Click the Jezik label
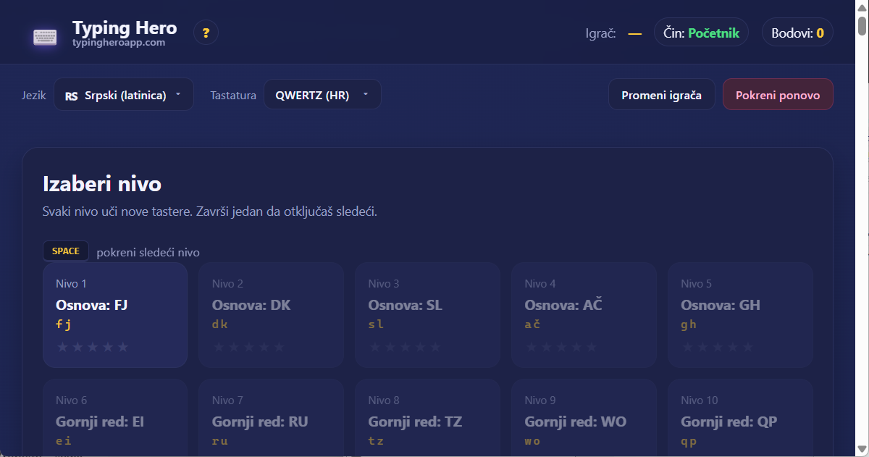This screenshot has height=457, width=869. [34, 95]
